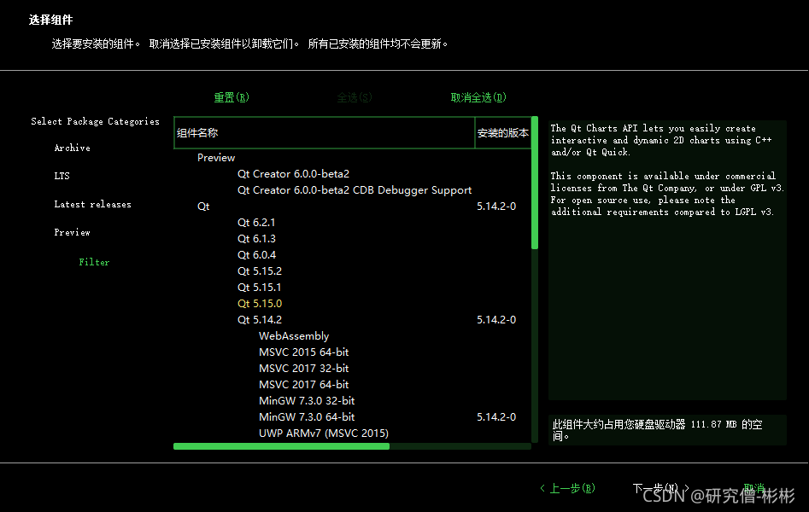Click the 重置(R) reset button
The height and width of the screenshot is (512, 809).
point(232,97)
